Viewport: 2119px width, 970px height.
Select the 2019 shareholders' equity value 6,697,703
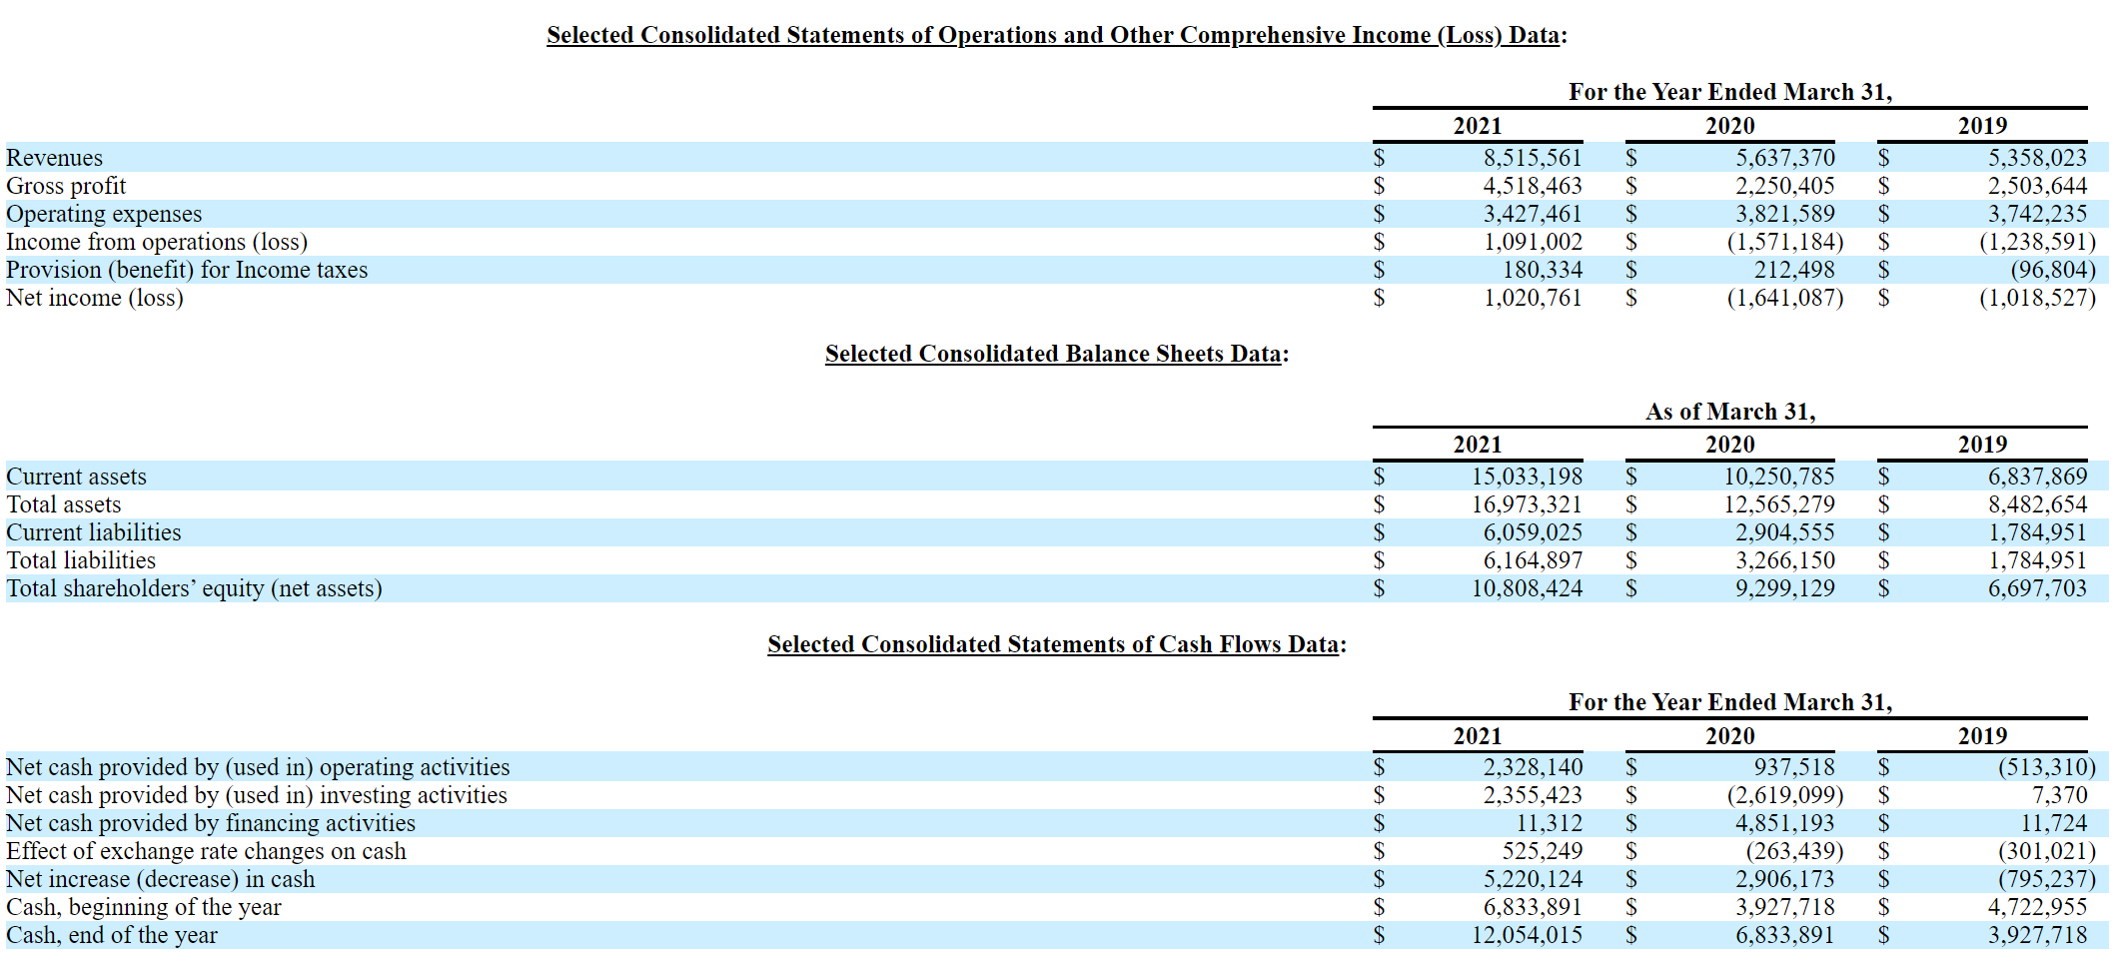[2036, 588]
